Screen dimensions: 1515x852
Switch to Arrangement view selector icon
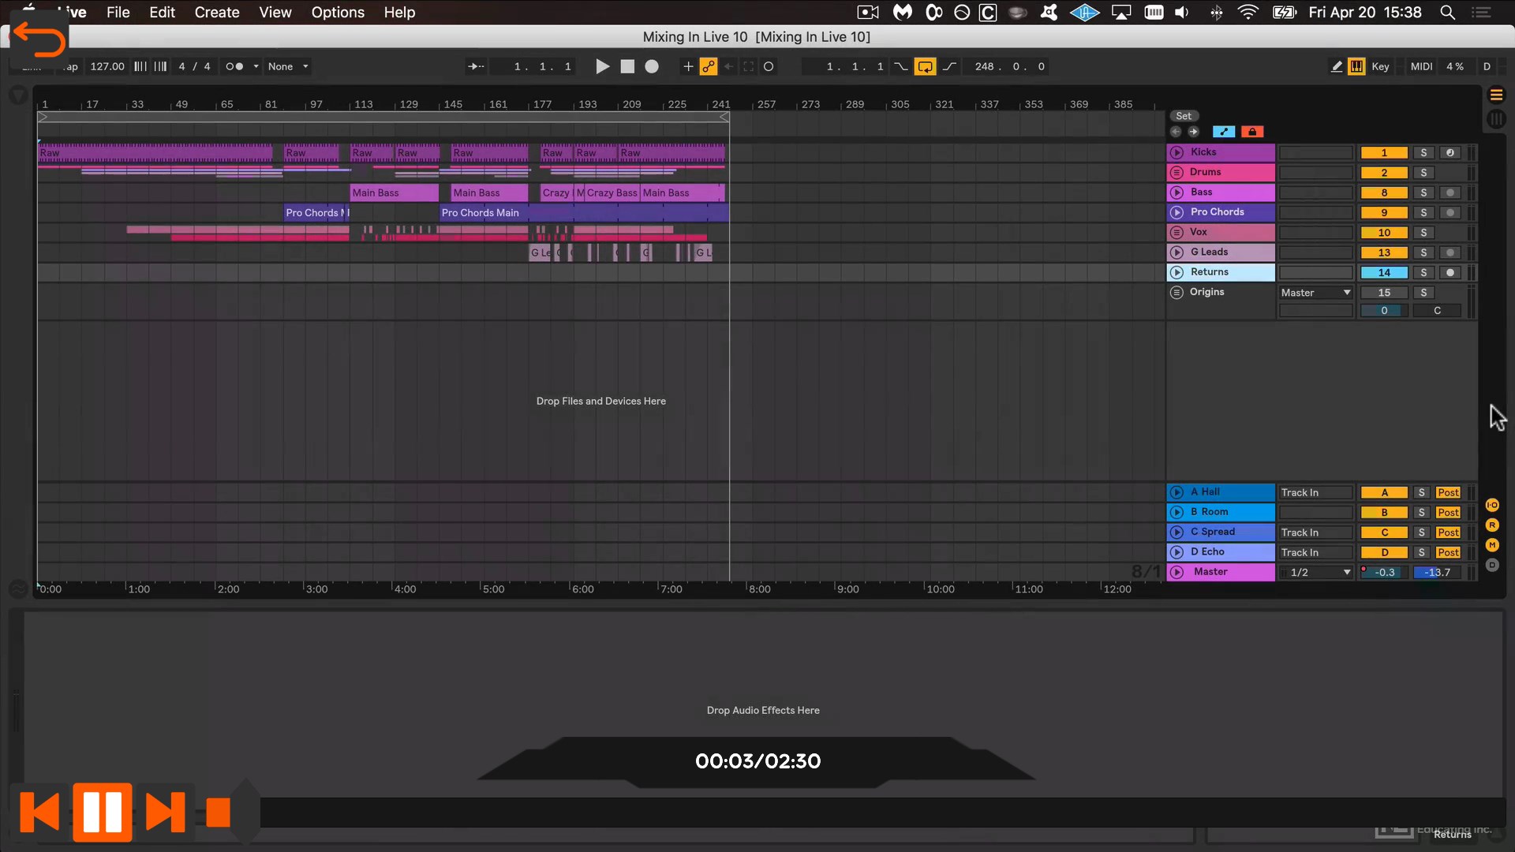pyautogui.click(x=1496, y=95)
